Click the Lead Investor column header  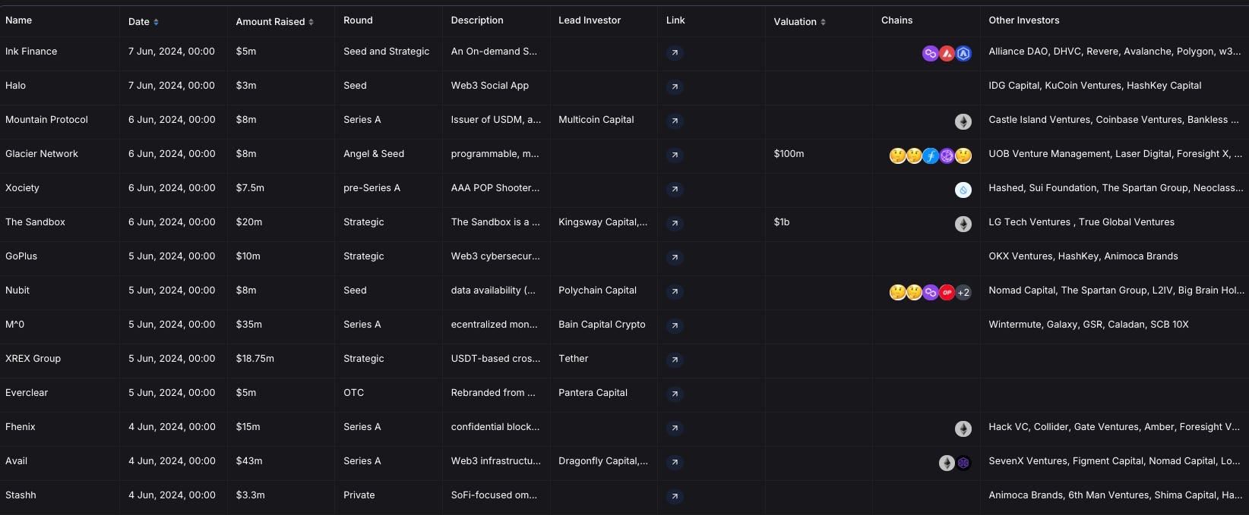pyautogui.click(x=590, y=20)
